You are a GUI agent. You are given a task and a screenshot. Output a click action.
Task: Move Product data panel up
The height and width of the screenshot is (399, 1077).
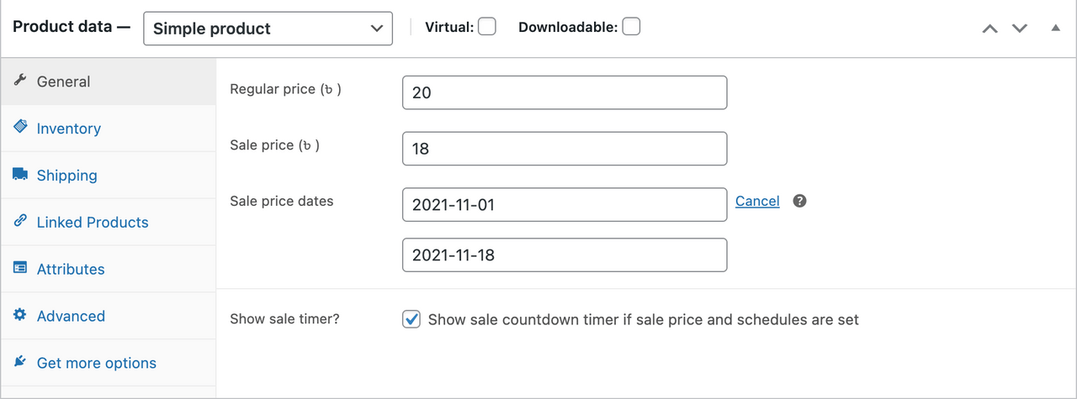coord(990,29)
